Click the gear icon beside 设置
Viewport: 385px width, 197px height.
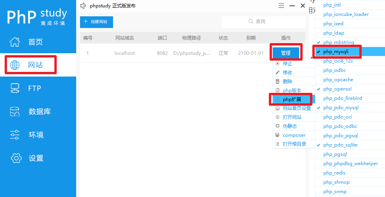click(x=16, y=158)
